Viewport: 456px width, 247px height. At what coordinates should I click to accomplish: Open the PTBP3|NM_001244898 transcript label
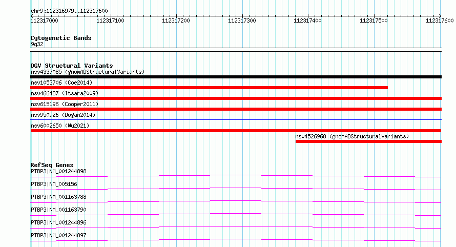point(58,171)
